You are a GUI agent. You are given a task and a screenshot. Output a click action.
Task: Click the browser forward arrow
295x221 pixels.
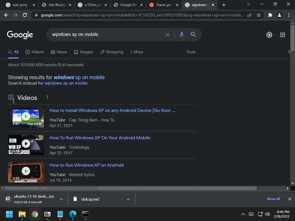point(16,15)
